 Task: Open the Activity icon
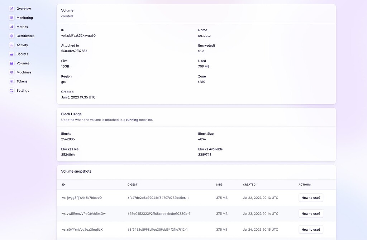(x=12, y=45)
